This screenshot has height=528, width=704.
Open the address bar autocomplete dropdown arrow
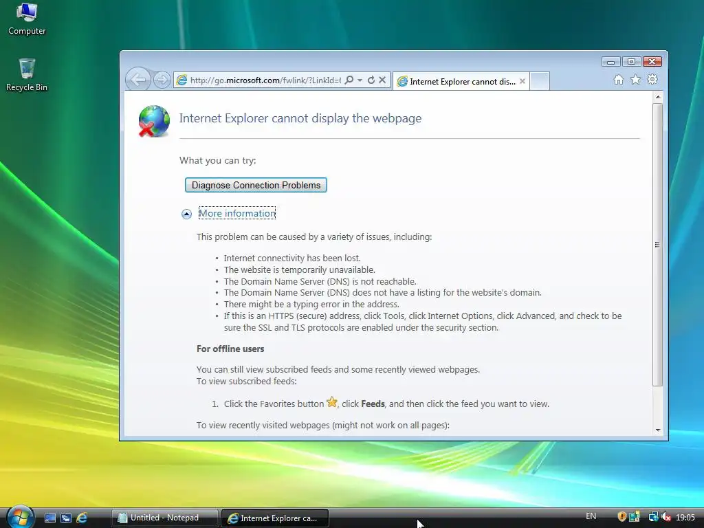point(360,80)
